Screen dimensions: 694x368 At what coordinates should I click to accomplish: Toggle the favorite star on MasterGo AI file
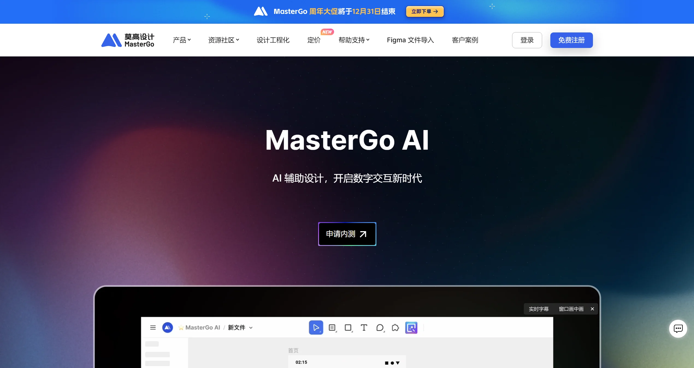click(x=181, y=328)
